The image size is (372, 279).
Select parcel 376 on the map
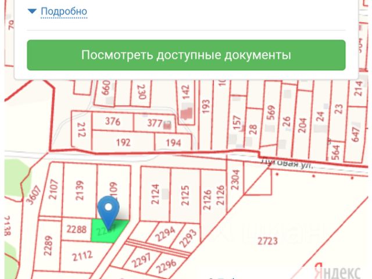[x=112, y=122]
